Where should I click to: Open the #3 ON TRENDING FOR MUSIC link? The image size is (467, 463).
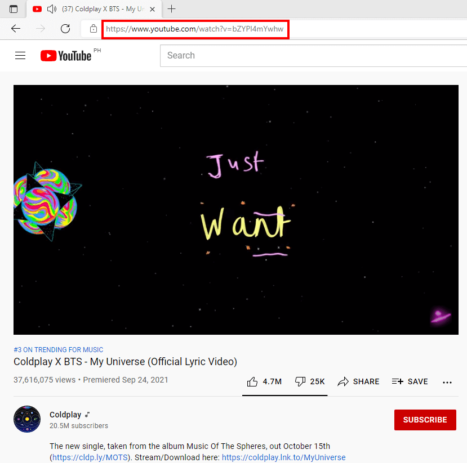59,349
